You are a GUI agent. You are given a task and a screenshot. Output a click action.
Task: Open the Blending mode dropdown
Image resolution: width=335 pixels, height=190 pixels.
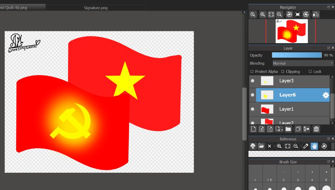coord(303,63)
